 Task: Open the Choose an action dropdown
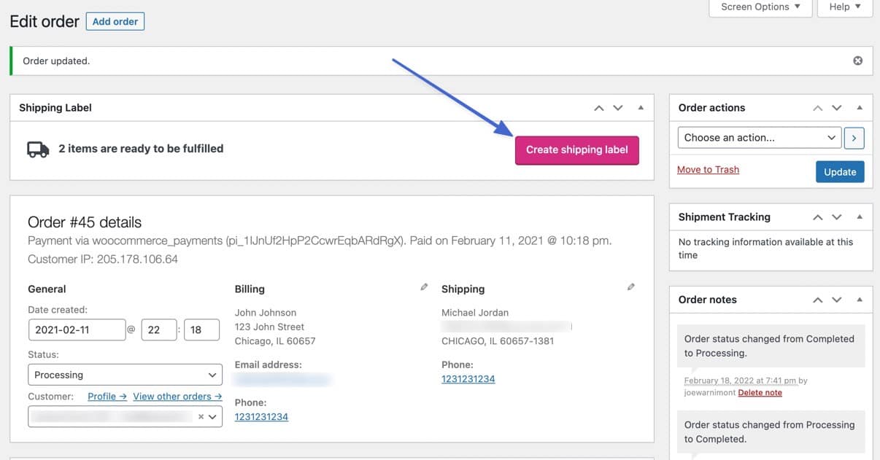pos(760,138)
